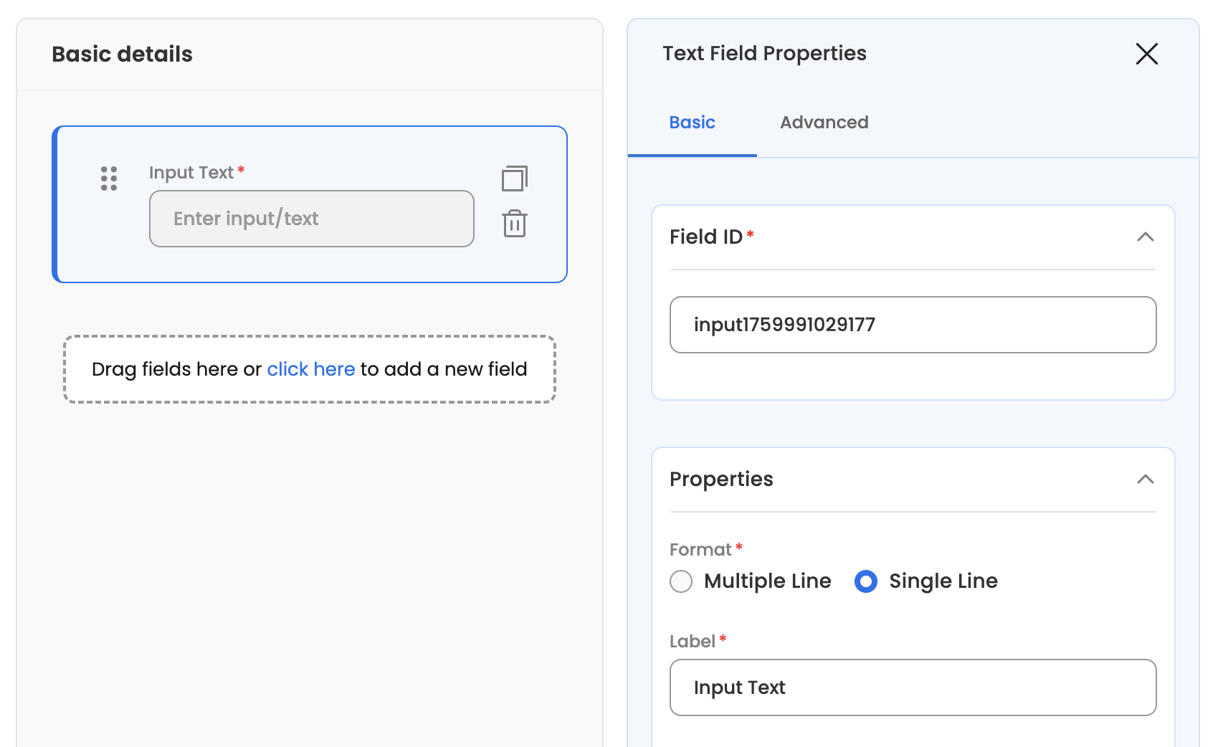This screenshot has width=1223, height=747.
Task: Delete the Input Text field with trash icon
Action: coord(514,224)
